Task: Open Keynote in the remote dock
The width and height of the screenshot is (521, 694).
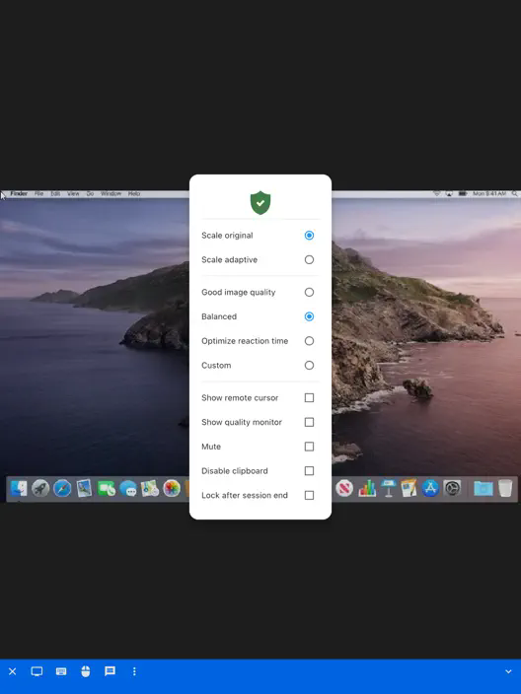Action: coord(389,488)
